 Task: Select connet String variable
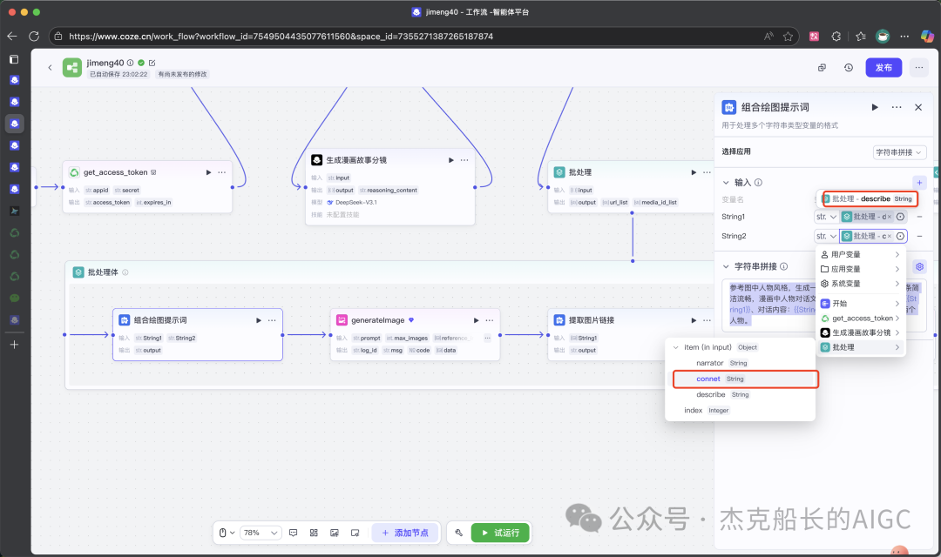pyautogui.click(x=744, y=379)
